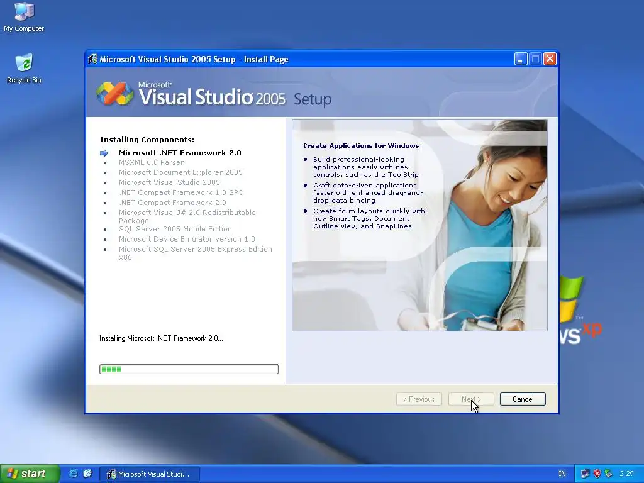Click the second quick launch icon beside Internet Explorer
Viewport: 644px width, 483px height.
click(x=87, y=474)
